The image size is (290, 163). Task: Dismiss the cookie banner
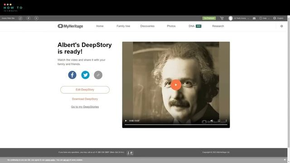click(285, 160)
